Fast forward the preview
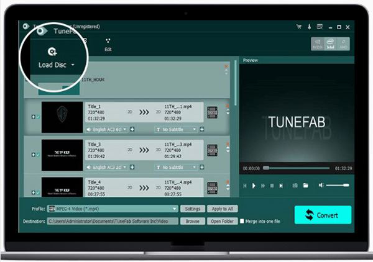This screenshot has height=262, width=373. pyautogui.click(x=263, y=186)
